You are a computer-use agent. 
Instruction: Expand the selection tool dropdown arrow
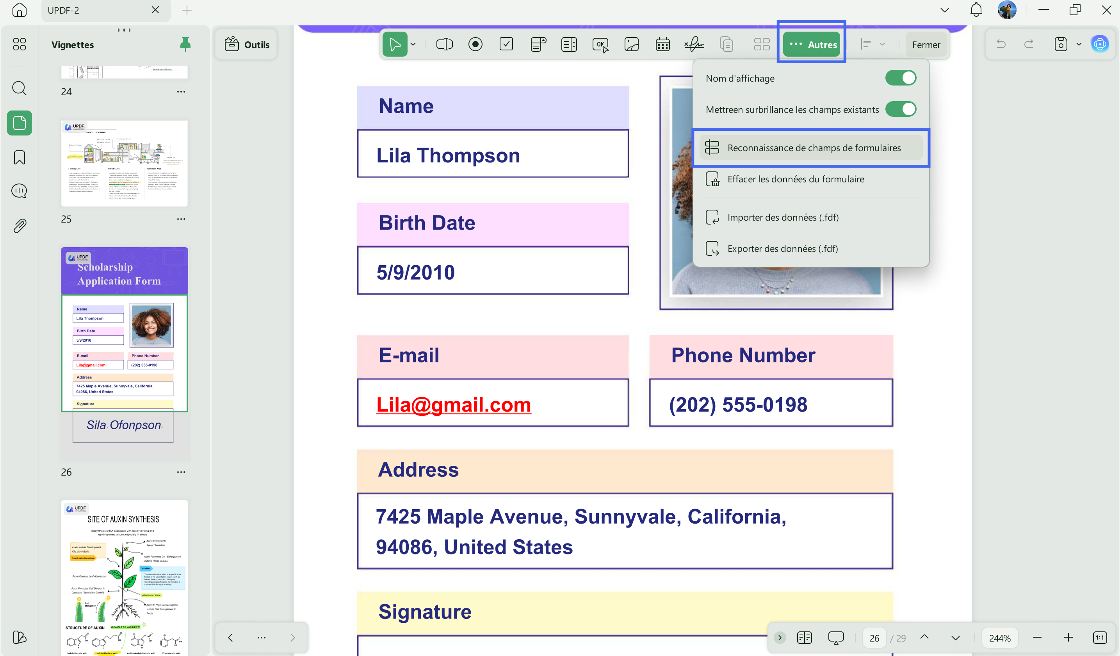pyautogui.click(x=413, y=44)
